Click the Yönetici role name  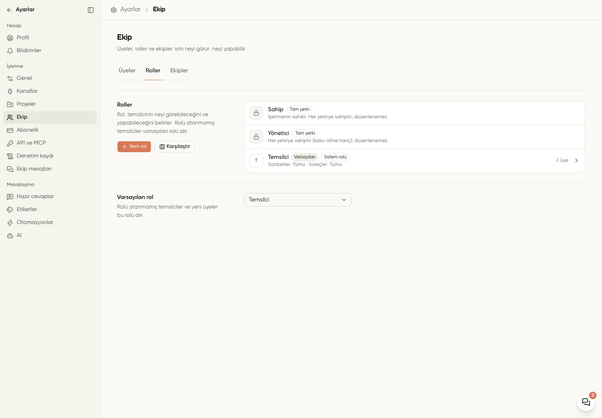(278, 133)
